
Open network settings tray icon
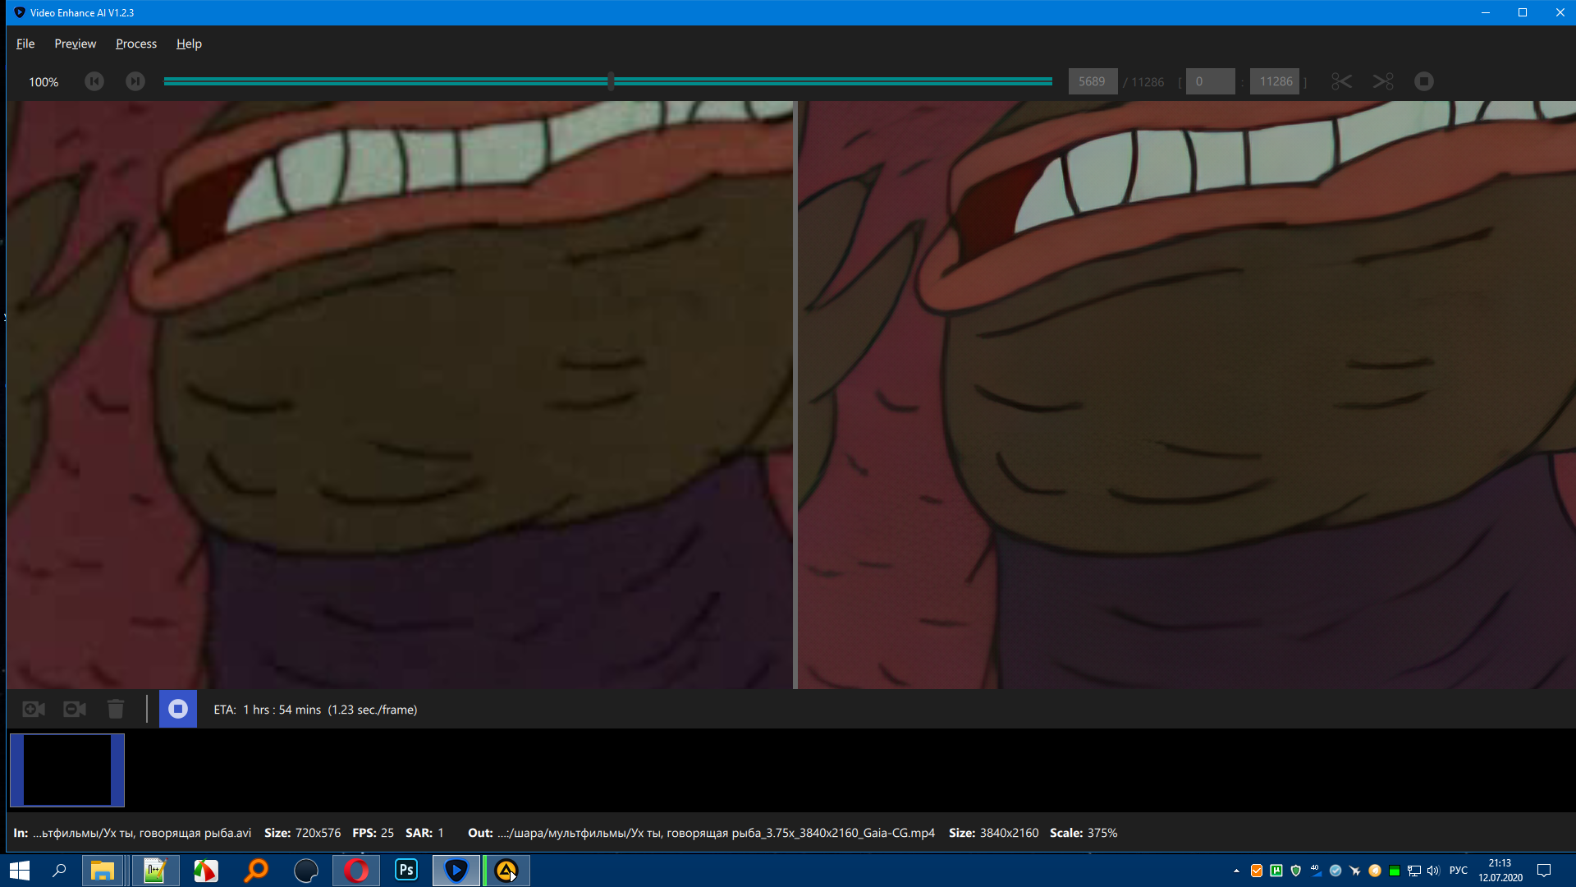tap(1414, 871)
